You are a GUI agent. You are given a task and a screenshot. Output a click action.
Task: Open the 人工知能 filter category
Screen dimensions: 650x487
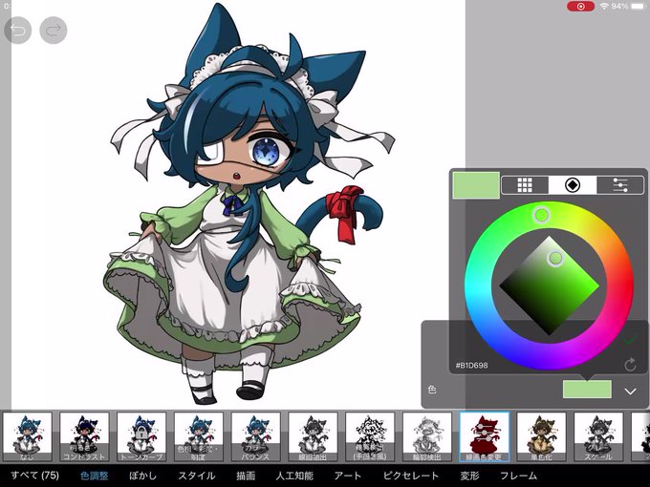[294, 476]
